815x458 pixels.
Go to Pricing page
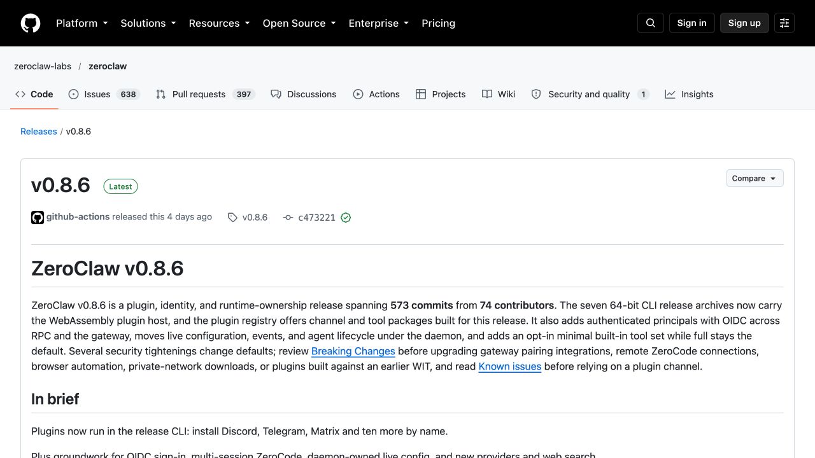[438, 23]
